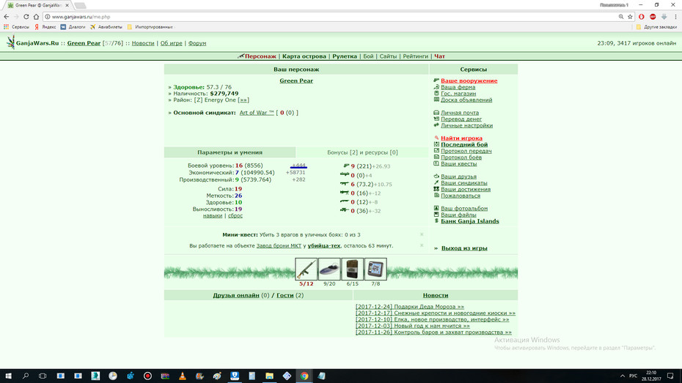Expand the Другие закладки folder

click(x=656, y=27)
